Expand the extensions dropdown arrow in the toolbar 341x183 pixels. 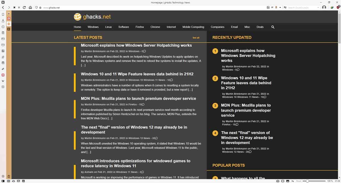[x=280, y=7]
